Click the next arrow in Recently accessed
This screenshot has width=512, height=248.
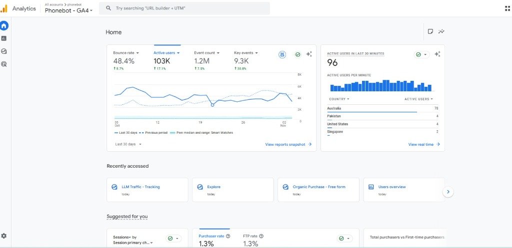click(448, 192)
